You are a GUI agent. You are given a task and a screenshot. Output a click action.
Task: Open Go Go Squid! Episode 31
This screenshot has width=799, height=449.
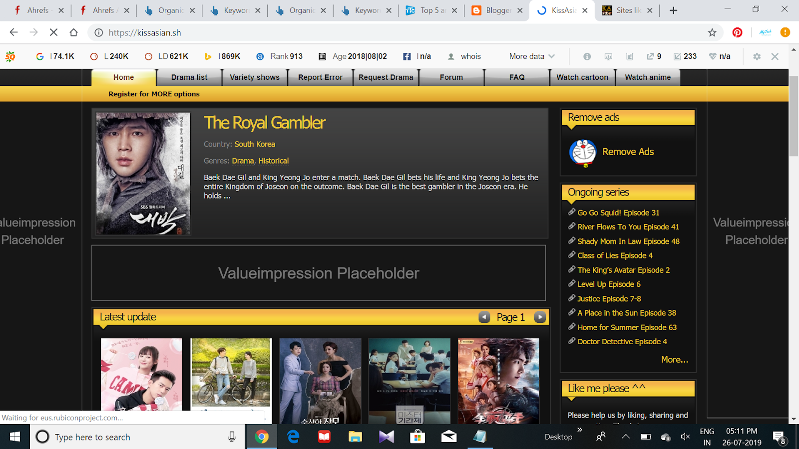618,213
